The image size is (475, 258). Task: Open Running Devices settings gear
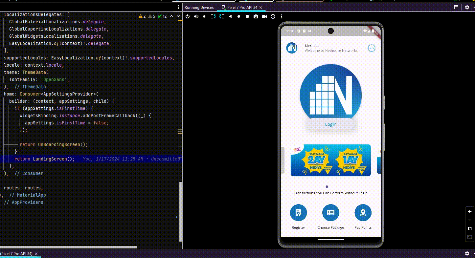(x=467, y=7)
